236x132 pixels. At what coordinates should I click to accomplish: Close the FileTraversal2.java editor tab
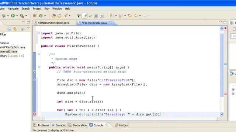click(x=110, y=23)
